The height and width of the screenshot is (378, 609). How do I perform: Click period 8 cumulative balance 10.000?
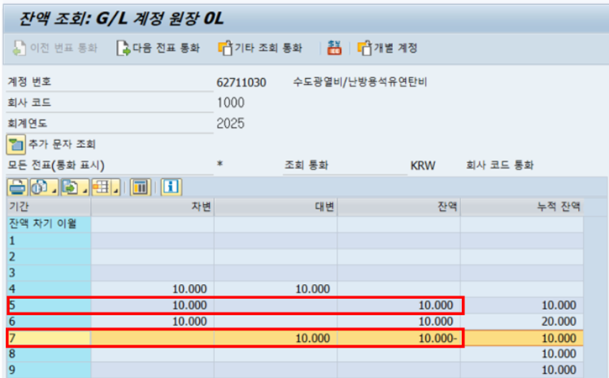(x=559, y=354)
